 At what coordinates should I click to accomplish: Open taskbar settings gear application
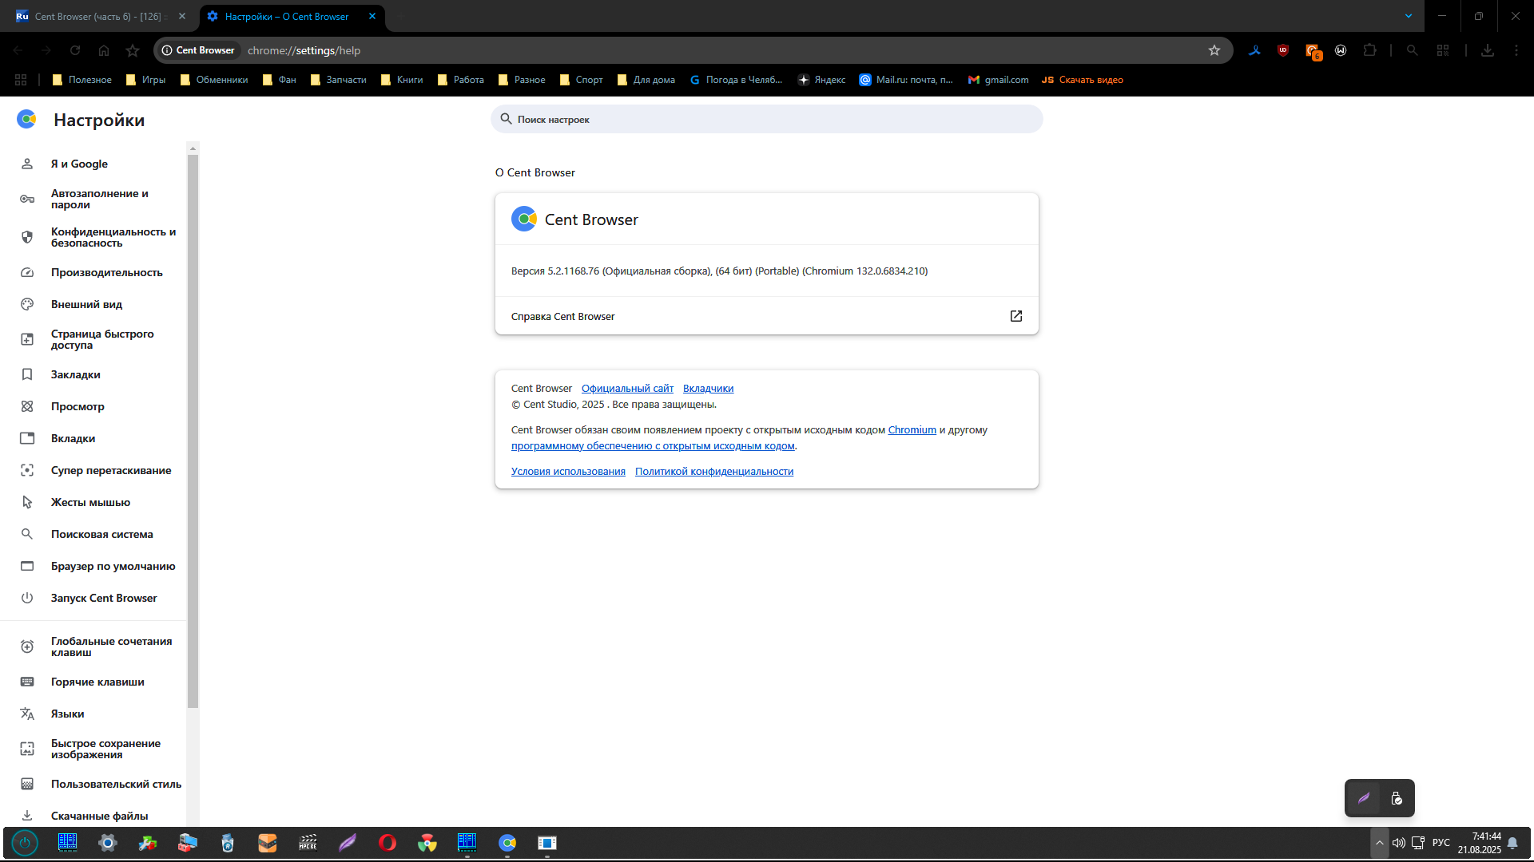tap(108, 843)
